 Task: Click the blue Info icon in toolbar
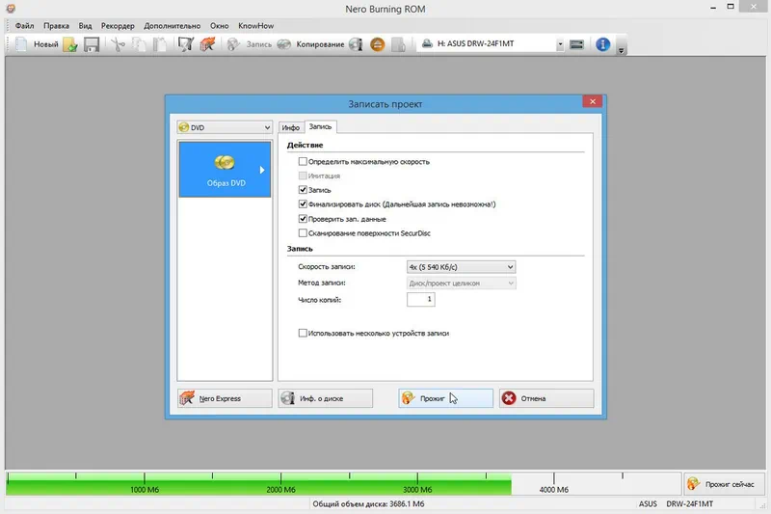tap(603, 44)
